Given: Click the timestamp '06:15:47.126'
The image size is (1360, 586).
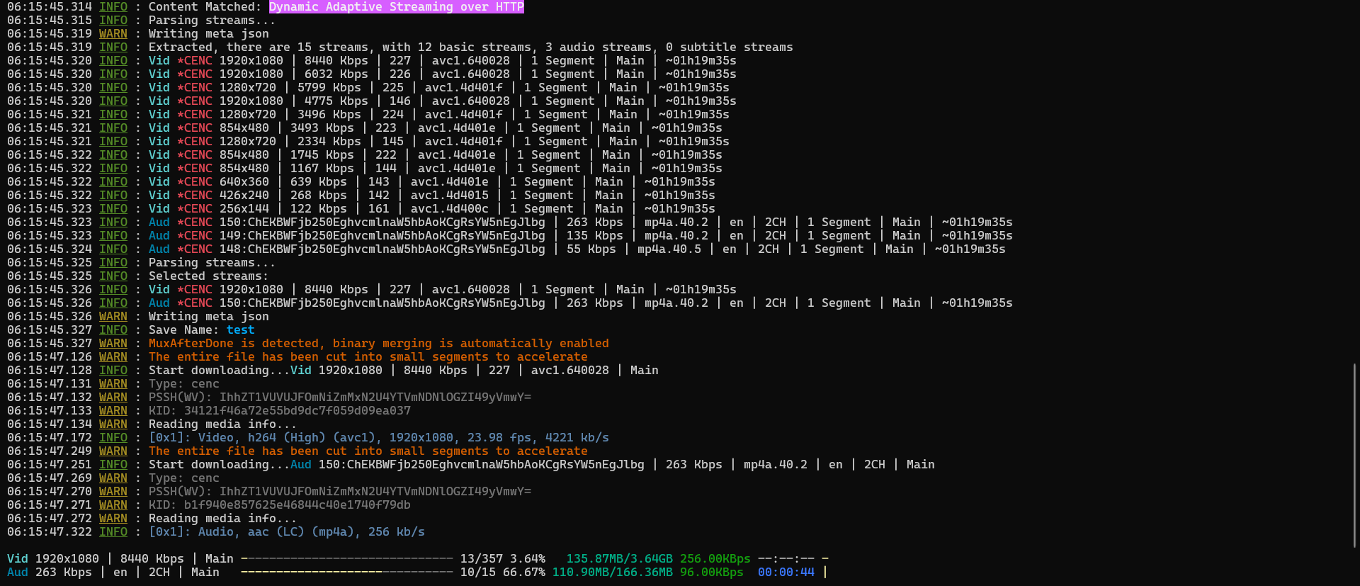Looking at the screenshot, I should (x=50, y=357).
